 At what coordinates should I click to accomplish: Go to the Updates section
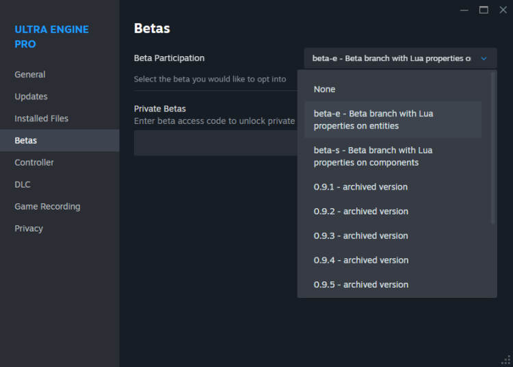click(x=31, y=97)
